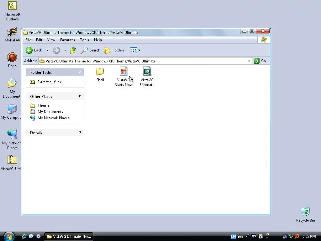This screenshot has width=321, height=241.
Task: Click the 5:05 PM clock
Action: point(309,236)
